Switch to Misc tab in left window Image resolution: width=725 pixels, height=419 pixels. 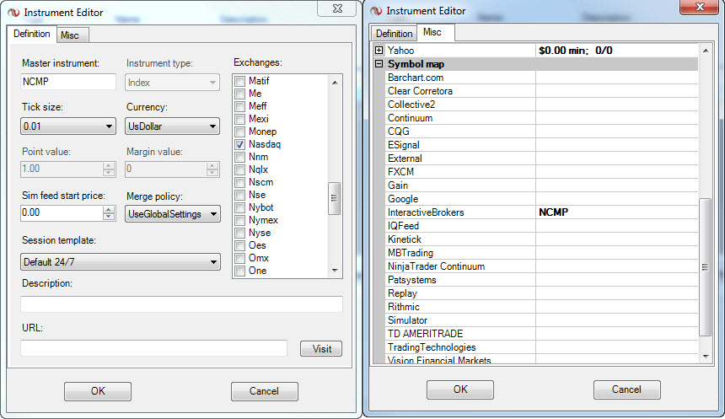click(x=72, y=35)
